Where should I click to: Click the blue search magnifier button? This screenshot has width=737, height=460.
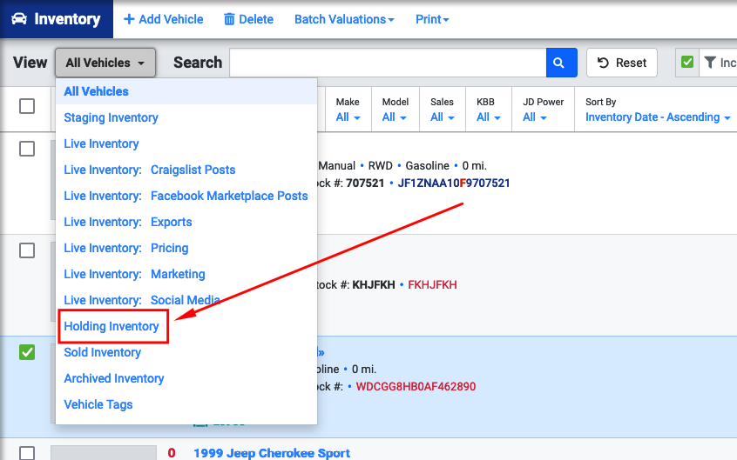pos(561,63)
